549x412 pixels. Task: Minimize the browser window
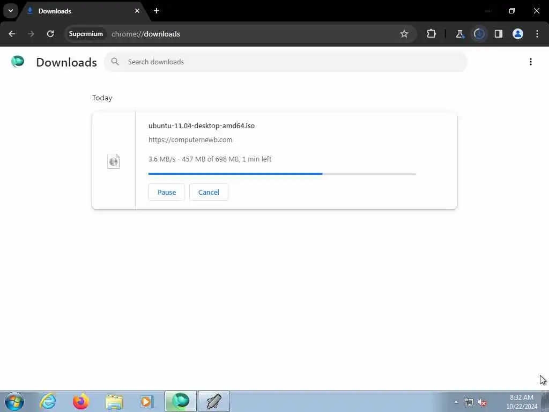coord(487,11)
